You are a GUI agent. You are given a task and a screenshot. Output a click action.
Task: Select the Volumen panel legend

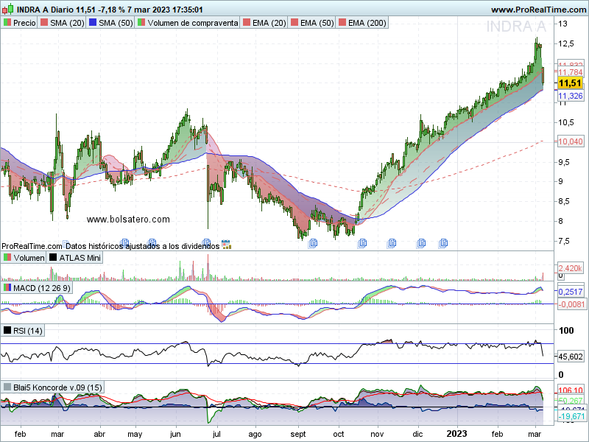24,258
